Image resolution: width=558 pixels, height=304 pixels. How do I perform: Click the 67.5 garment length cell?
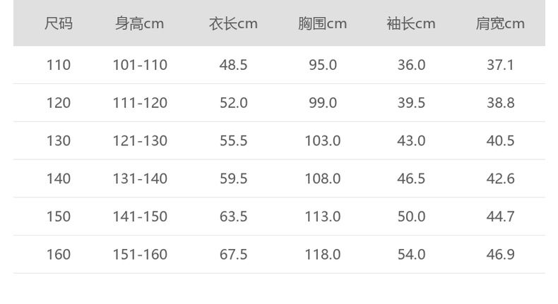pos(233,255)
